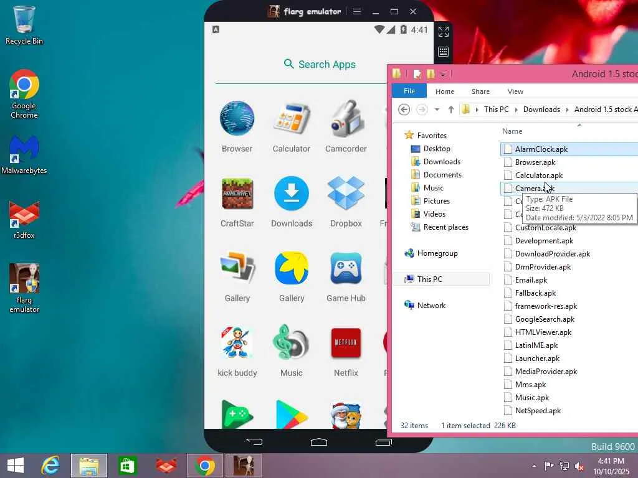
Task: Sort by Name column header
Action: [512, 131]
